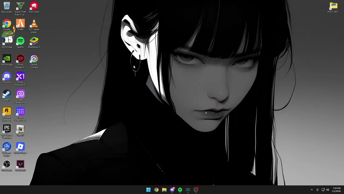Open File Explorer from the taskbar
Image resolution: width=344 pixels, height=194 pixels.
point(164,190)
